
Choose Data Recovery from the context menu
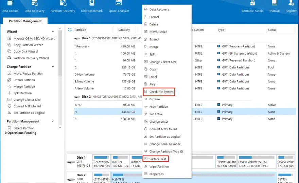pos(167,9)
